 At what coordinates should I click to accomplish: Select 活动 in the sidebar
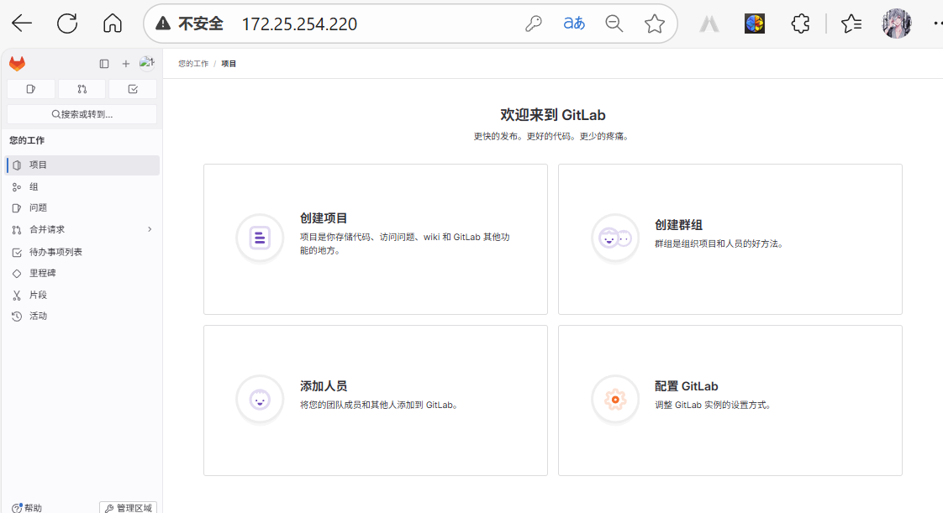point(82,316)
